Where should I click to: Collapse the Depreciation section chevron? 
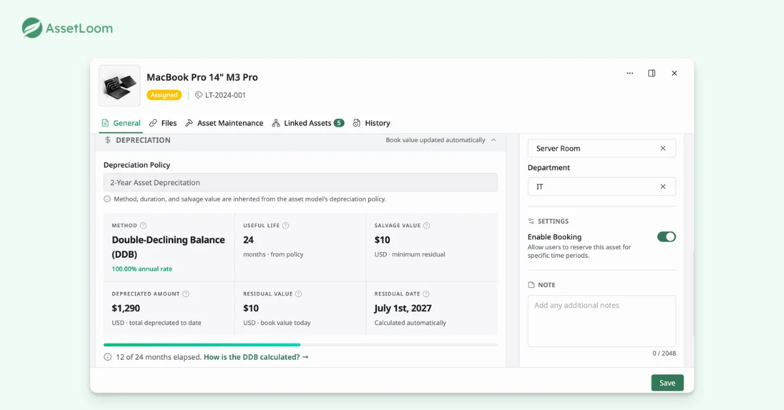(493, 140)
